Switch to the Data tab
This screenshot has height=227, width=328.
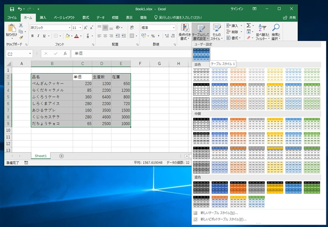[x=100, y=18]
